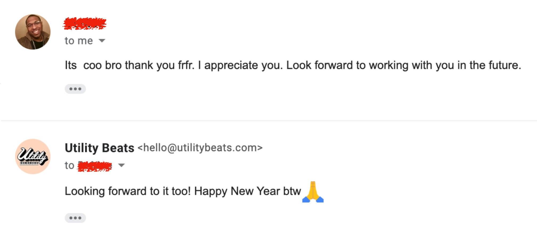
Task: Click the hello@utilitybeats.com email address
Action: click(x=200, y=148)
